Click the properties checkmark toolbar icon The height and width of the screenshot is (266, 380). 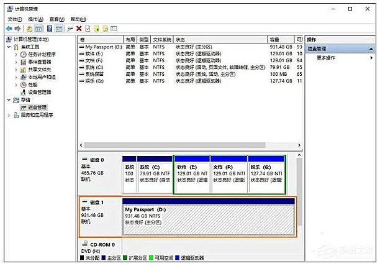(x=88, y=29)
